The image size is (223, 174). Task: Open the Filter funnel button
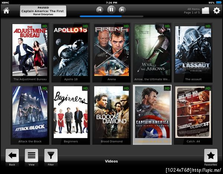51,155
